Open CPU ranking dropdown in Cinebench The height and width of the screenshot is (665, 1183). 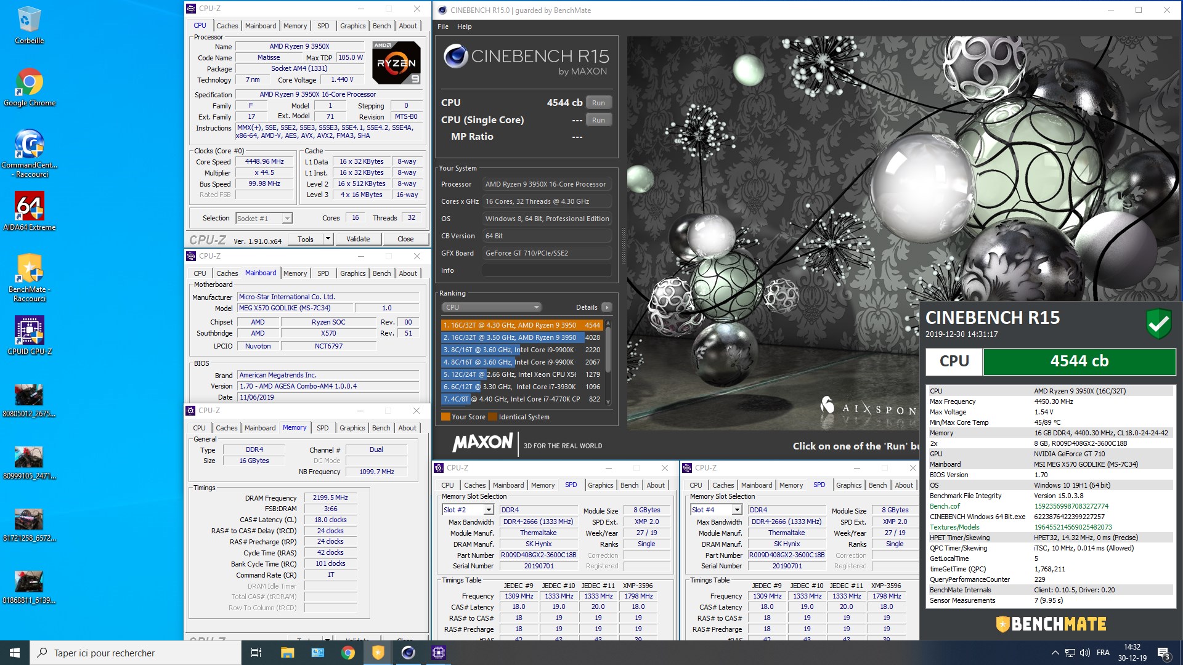pos(491,307)
